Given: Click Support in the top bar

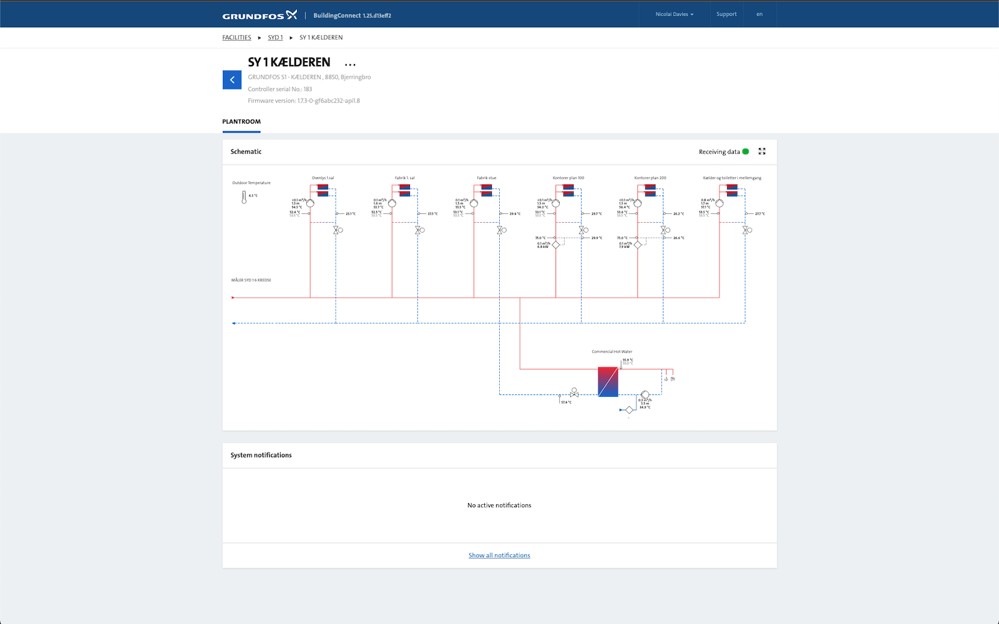Looking at the screenshot, I should [x=726, y=14].
